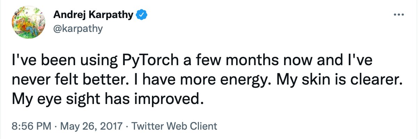Click the sentence "My eye sight has improved."
The width and height of the screenshot is (418, 139).
(107, 100)
